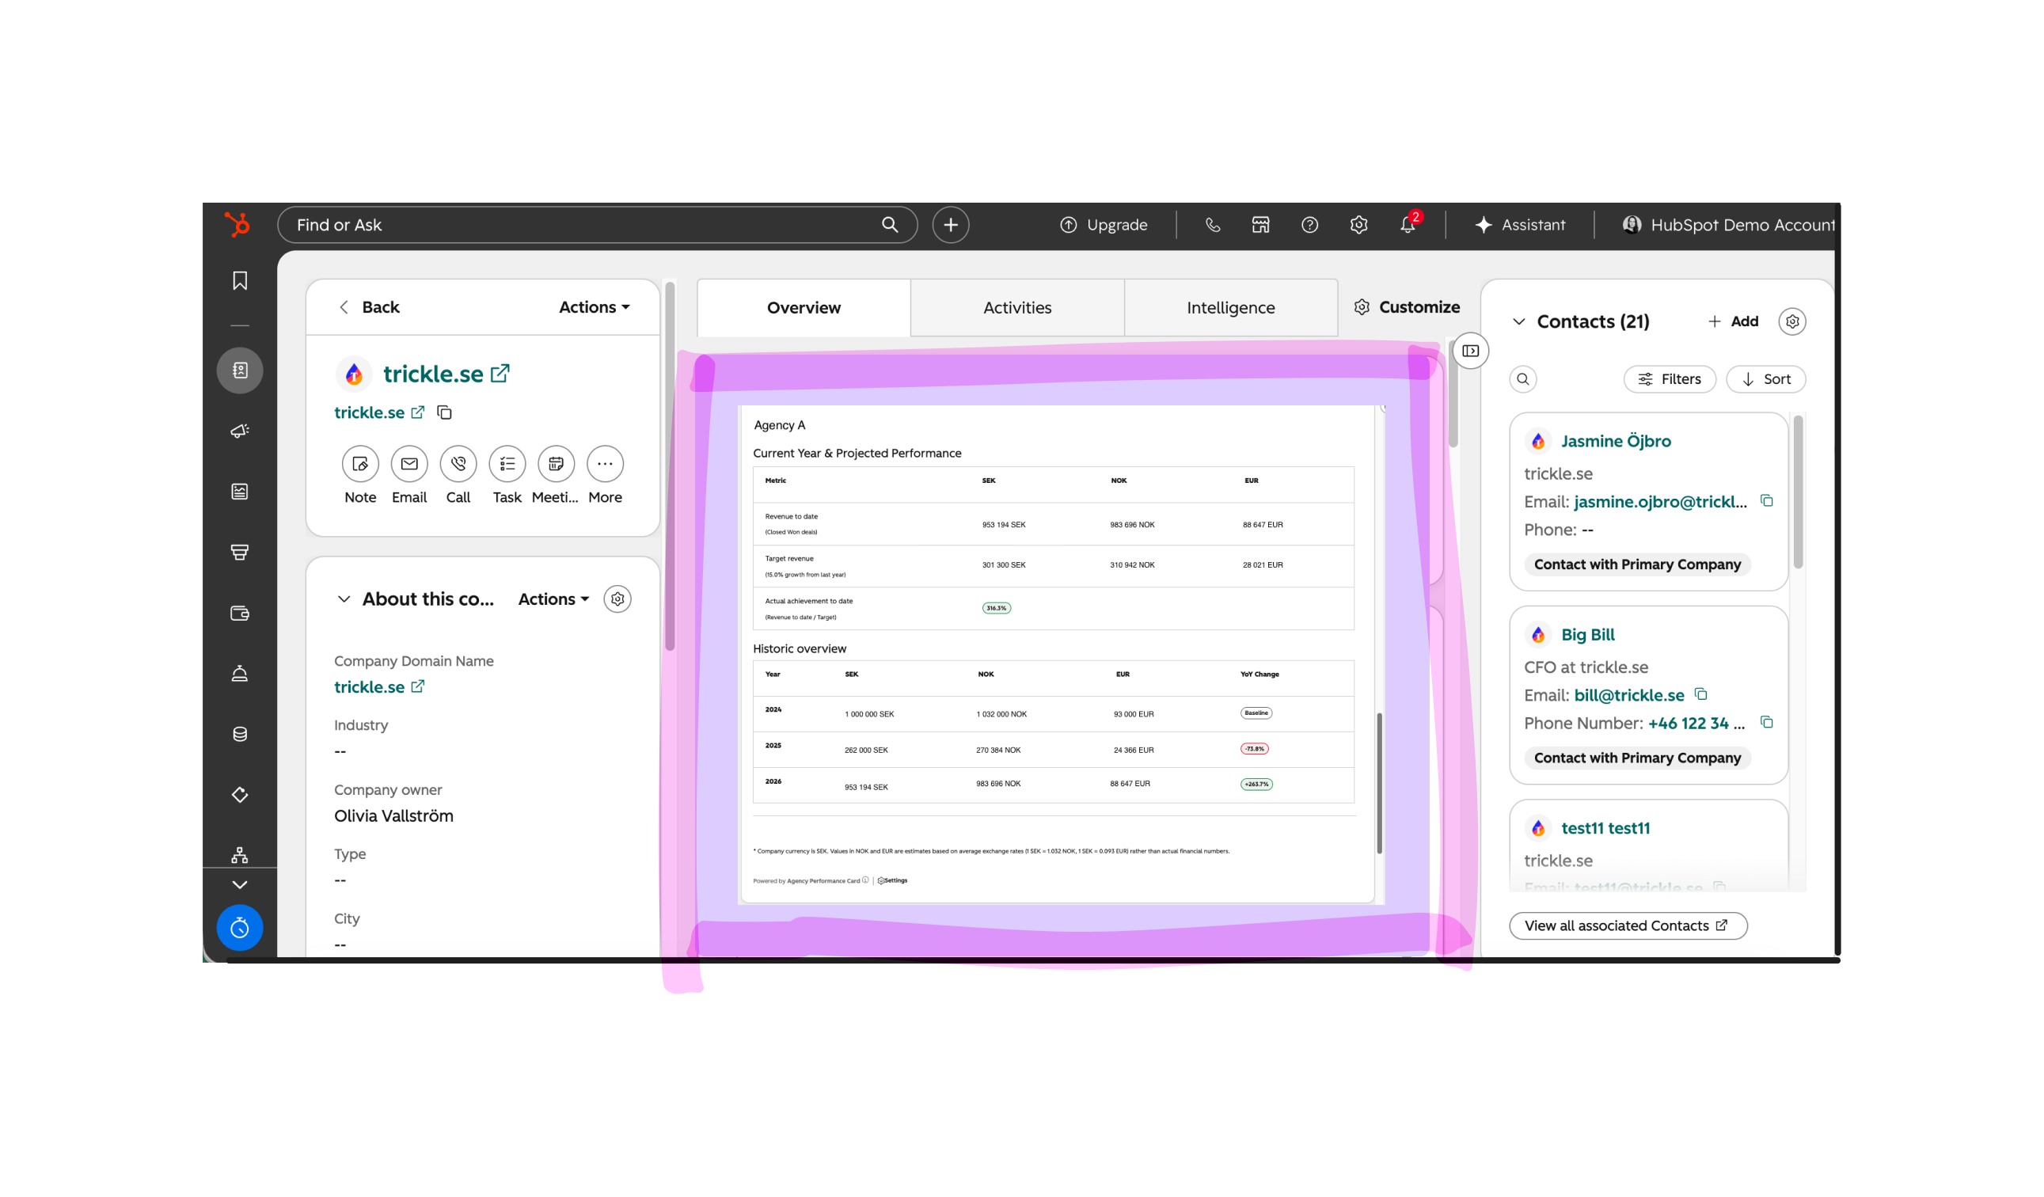Open the notifications bell with badge
The height and width of the screenshot is (1197, 2044).
click(1409, 225)
